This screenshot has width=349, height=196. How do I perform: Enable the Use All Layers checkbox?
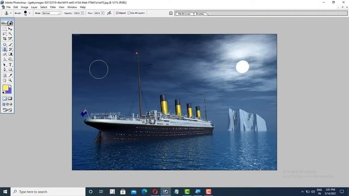[129, 13]
